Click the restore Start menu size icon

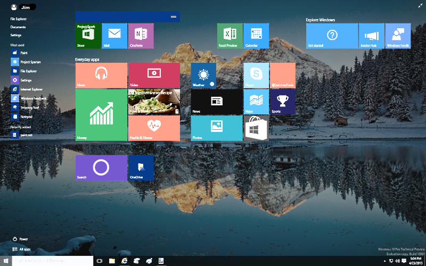pyautogui.click(x=420, y=5)
